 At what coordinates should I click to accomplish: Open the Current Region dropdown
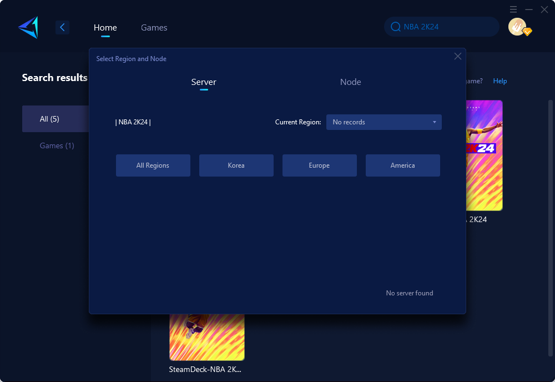(384, 122)
